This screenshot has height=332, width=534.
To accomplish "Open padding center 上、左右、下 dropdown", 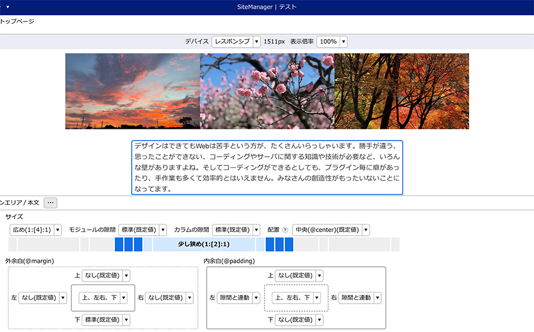I will (x=296, y=298).
